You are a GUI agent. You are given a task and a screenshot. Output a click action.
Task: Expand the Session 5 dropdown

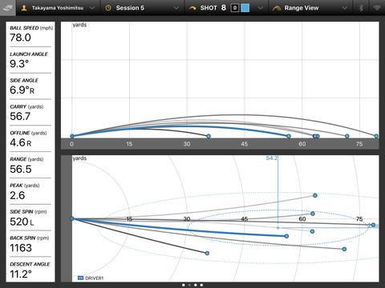click(x=176, y=8)
